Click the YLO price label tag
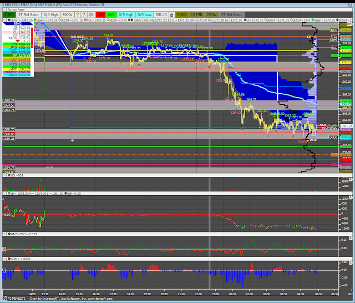Viewport: 355px width, 303px height. [x=334, y=48]
